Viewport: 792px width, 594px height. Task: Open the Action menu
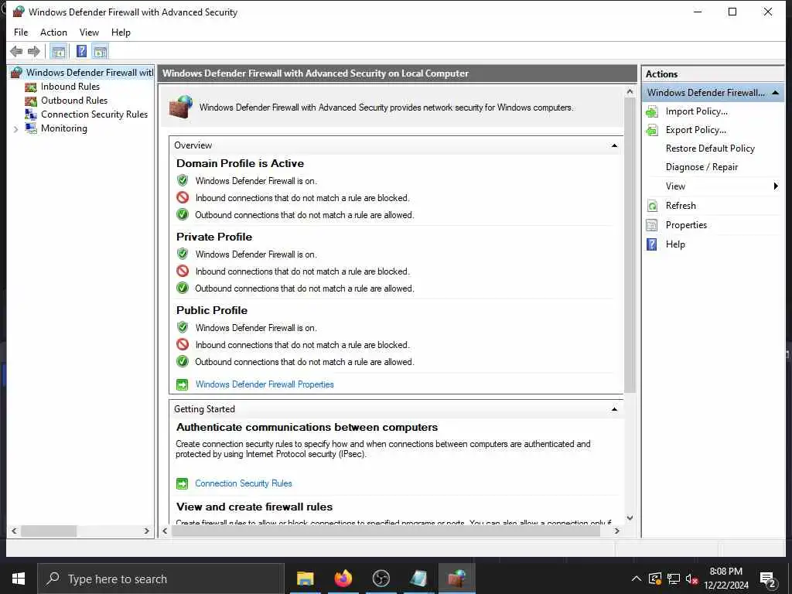point(53,32)
